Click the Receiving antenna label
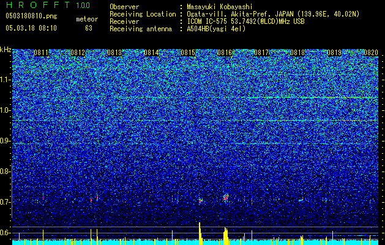Viewport: 385px width, 245px height. point(141,29)
